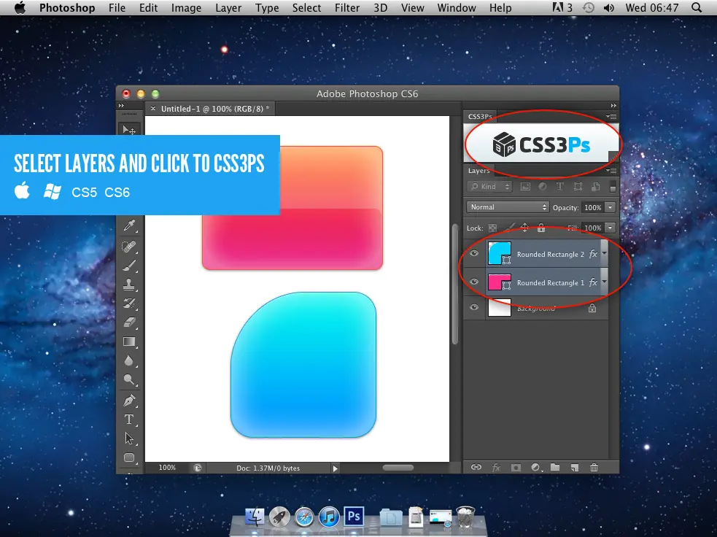This screenshot has width=717, height=537.
Task: Select the Spot Healing Brush tool
Action: (129, 246)
